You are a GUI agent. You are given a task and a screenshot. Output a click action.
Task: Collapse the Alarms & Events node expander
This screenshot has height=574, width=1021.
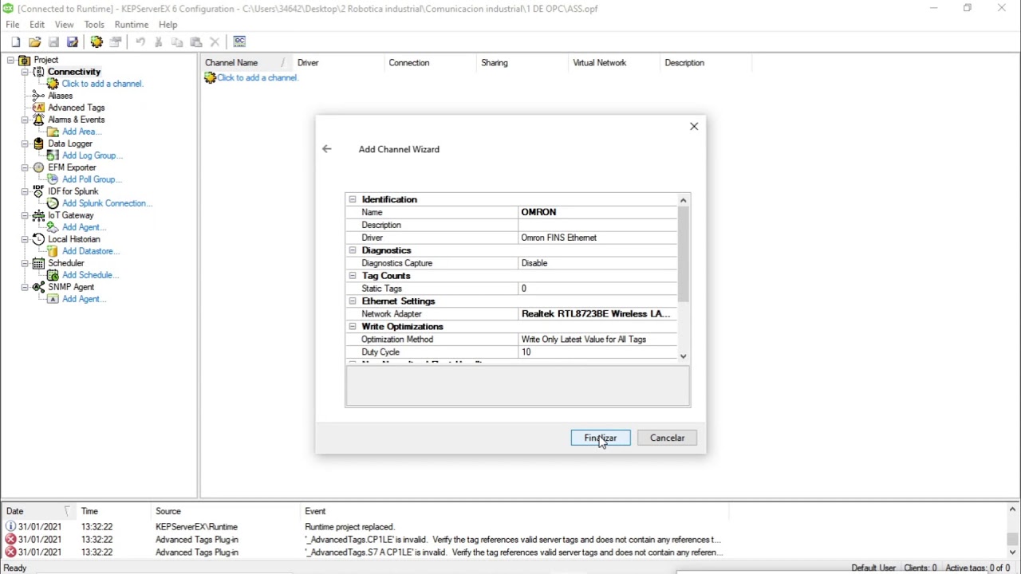tap(25, 120)
